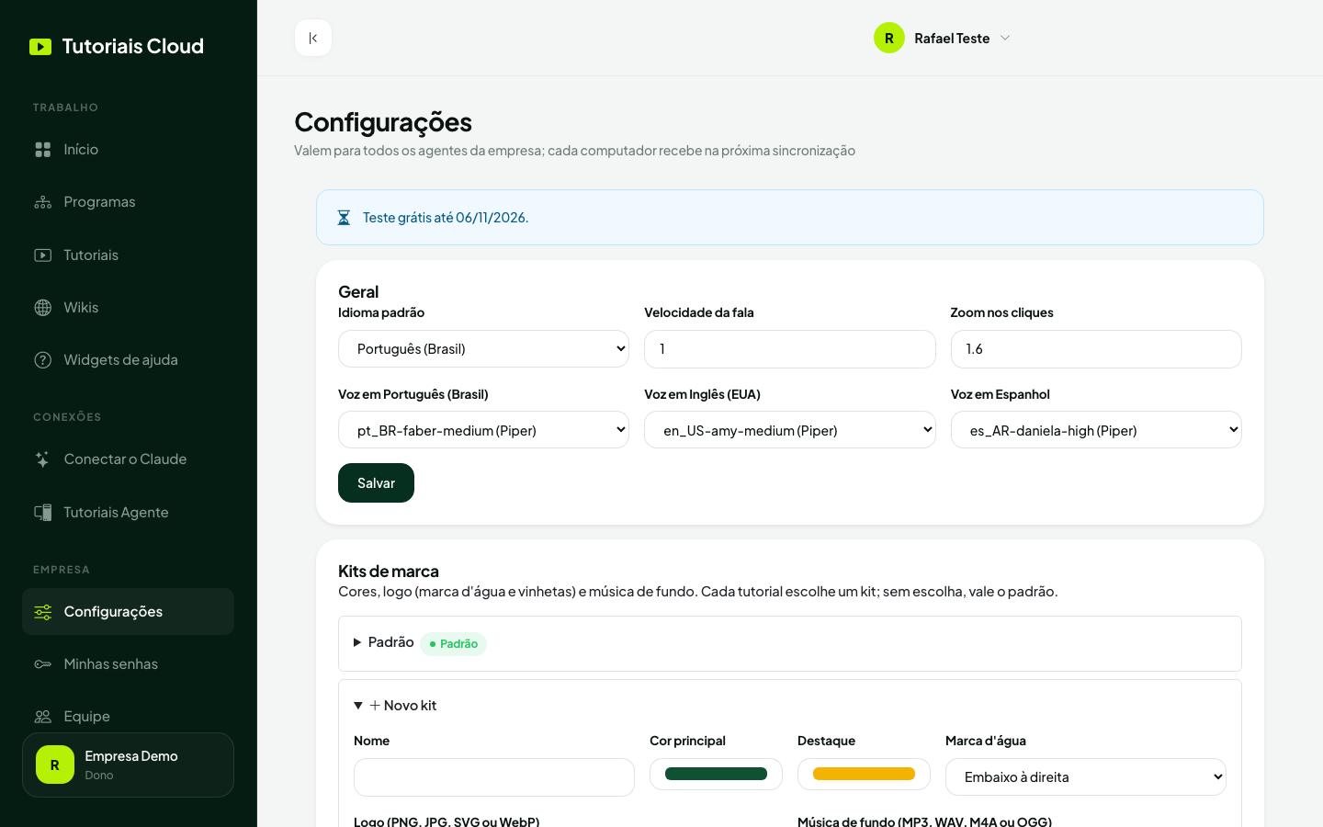Click the Salvar button
Screen dimensions: 1323x827
click(376, 483)
